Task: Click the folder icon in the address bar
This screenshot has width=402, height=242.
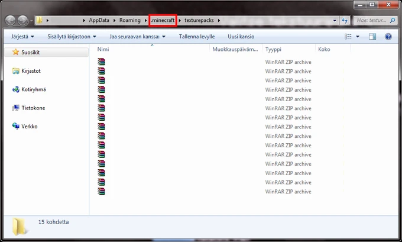Action: [39, 20]
